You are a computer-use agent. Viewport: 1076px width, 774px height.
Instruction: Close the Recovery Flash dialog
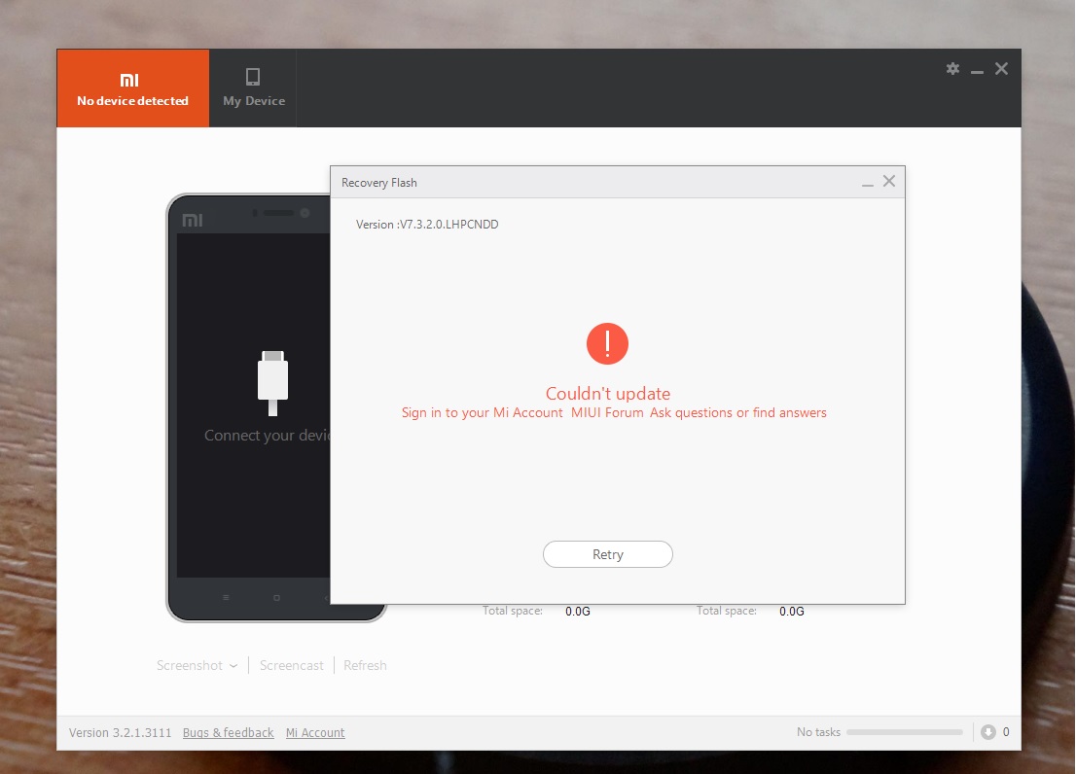tap(889, 181)
